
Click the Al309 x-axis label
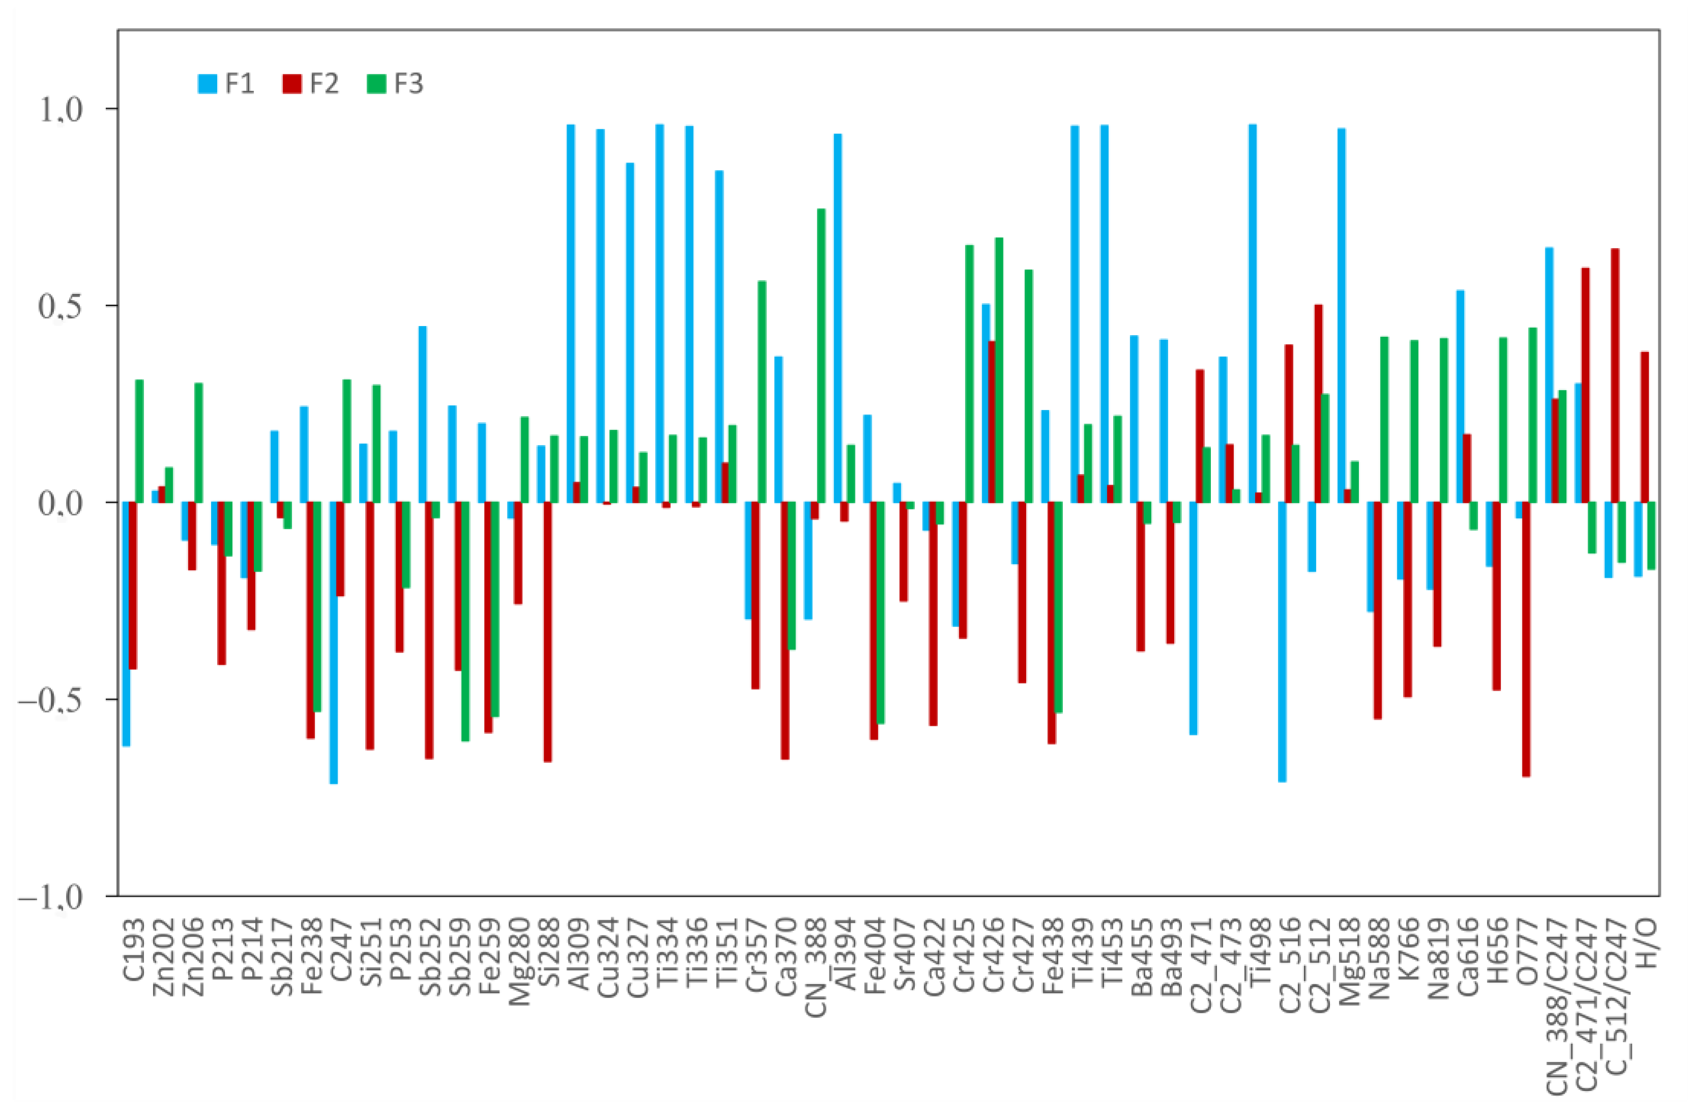(x=579, y=955)
